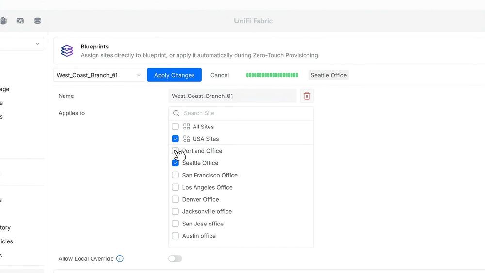Click the Jacksonville office label

click(207, 211)
